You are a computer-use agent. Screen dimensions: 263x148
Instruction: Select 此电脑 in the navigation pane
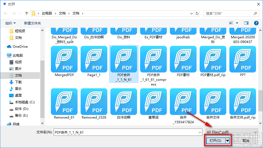15,55
